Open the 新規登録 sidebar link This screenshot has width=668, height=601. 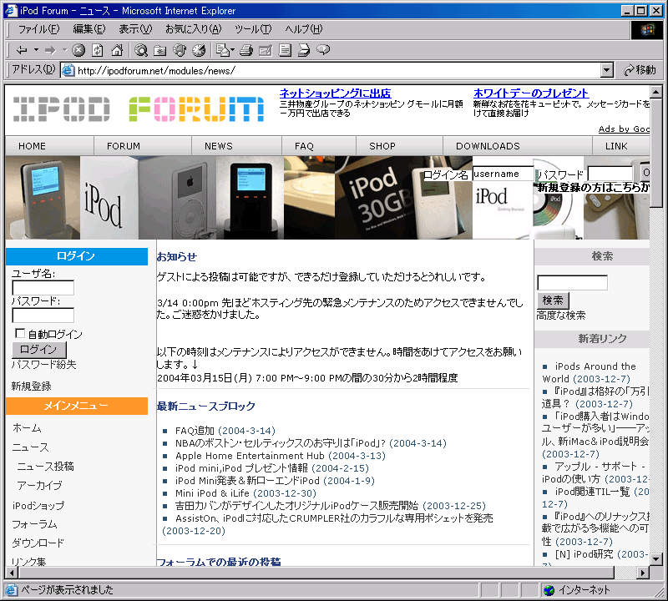pyautogui.click(x=31, y=386)
